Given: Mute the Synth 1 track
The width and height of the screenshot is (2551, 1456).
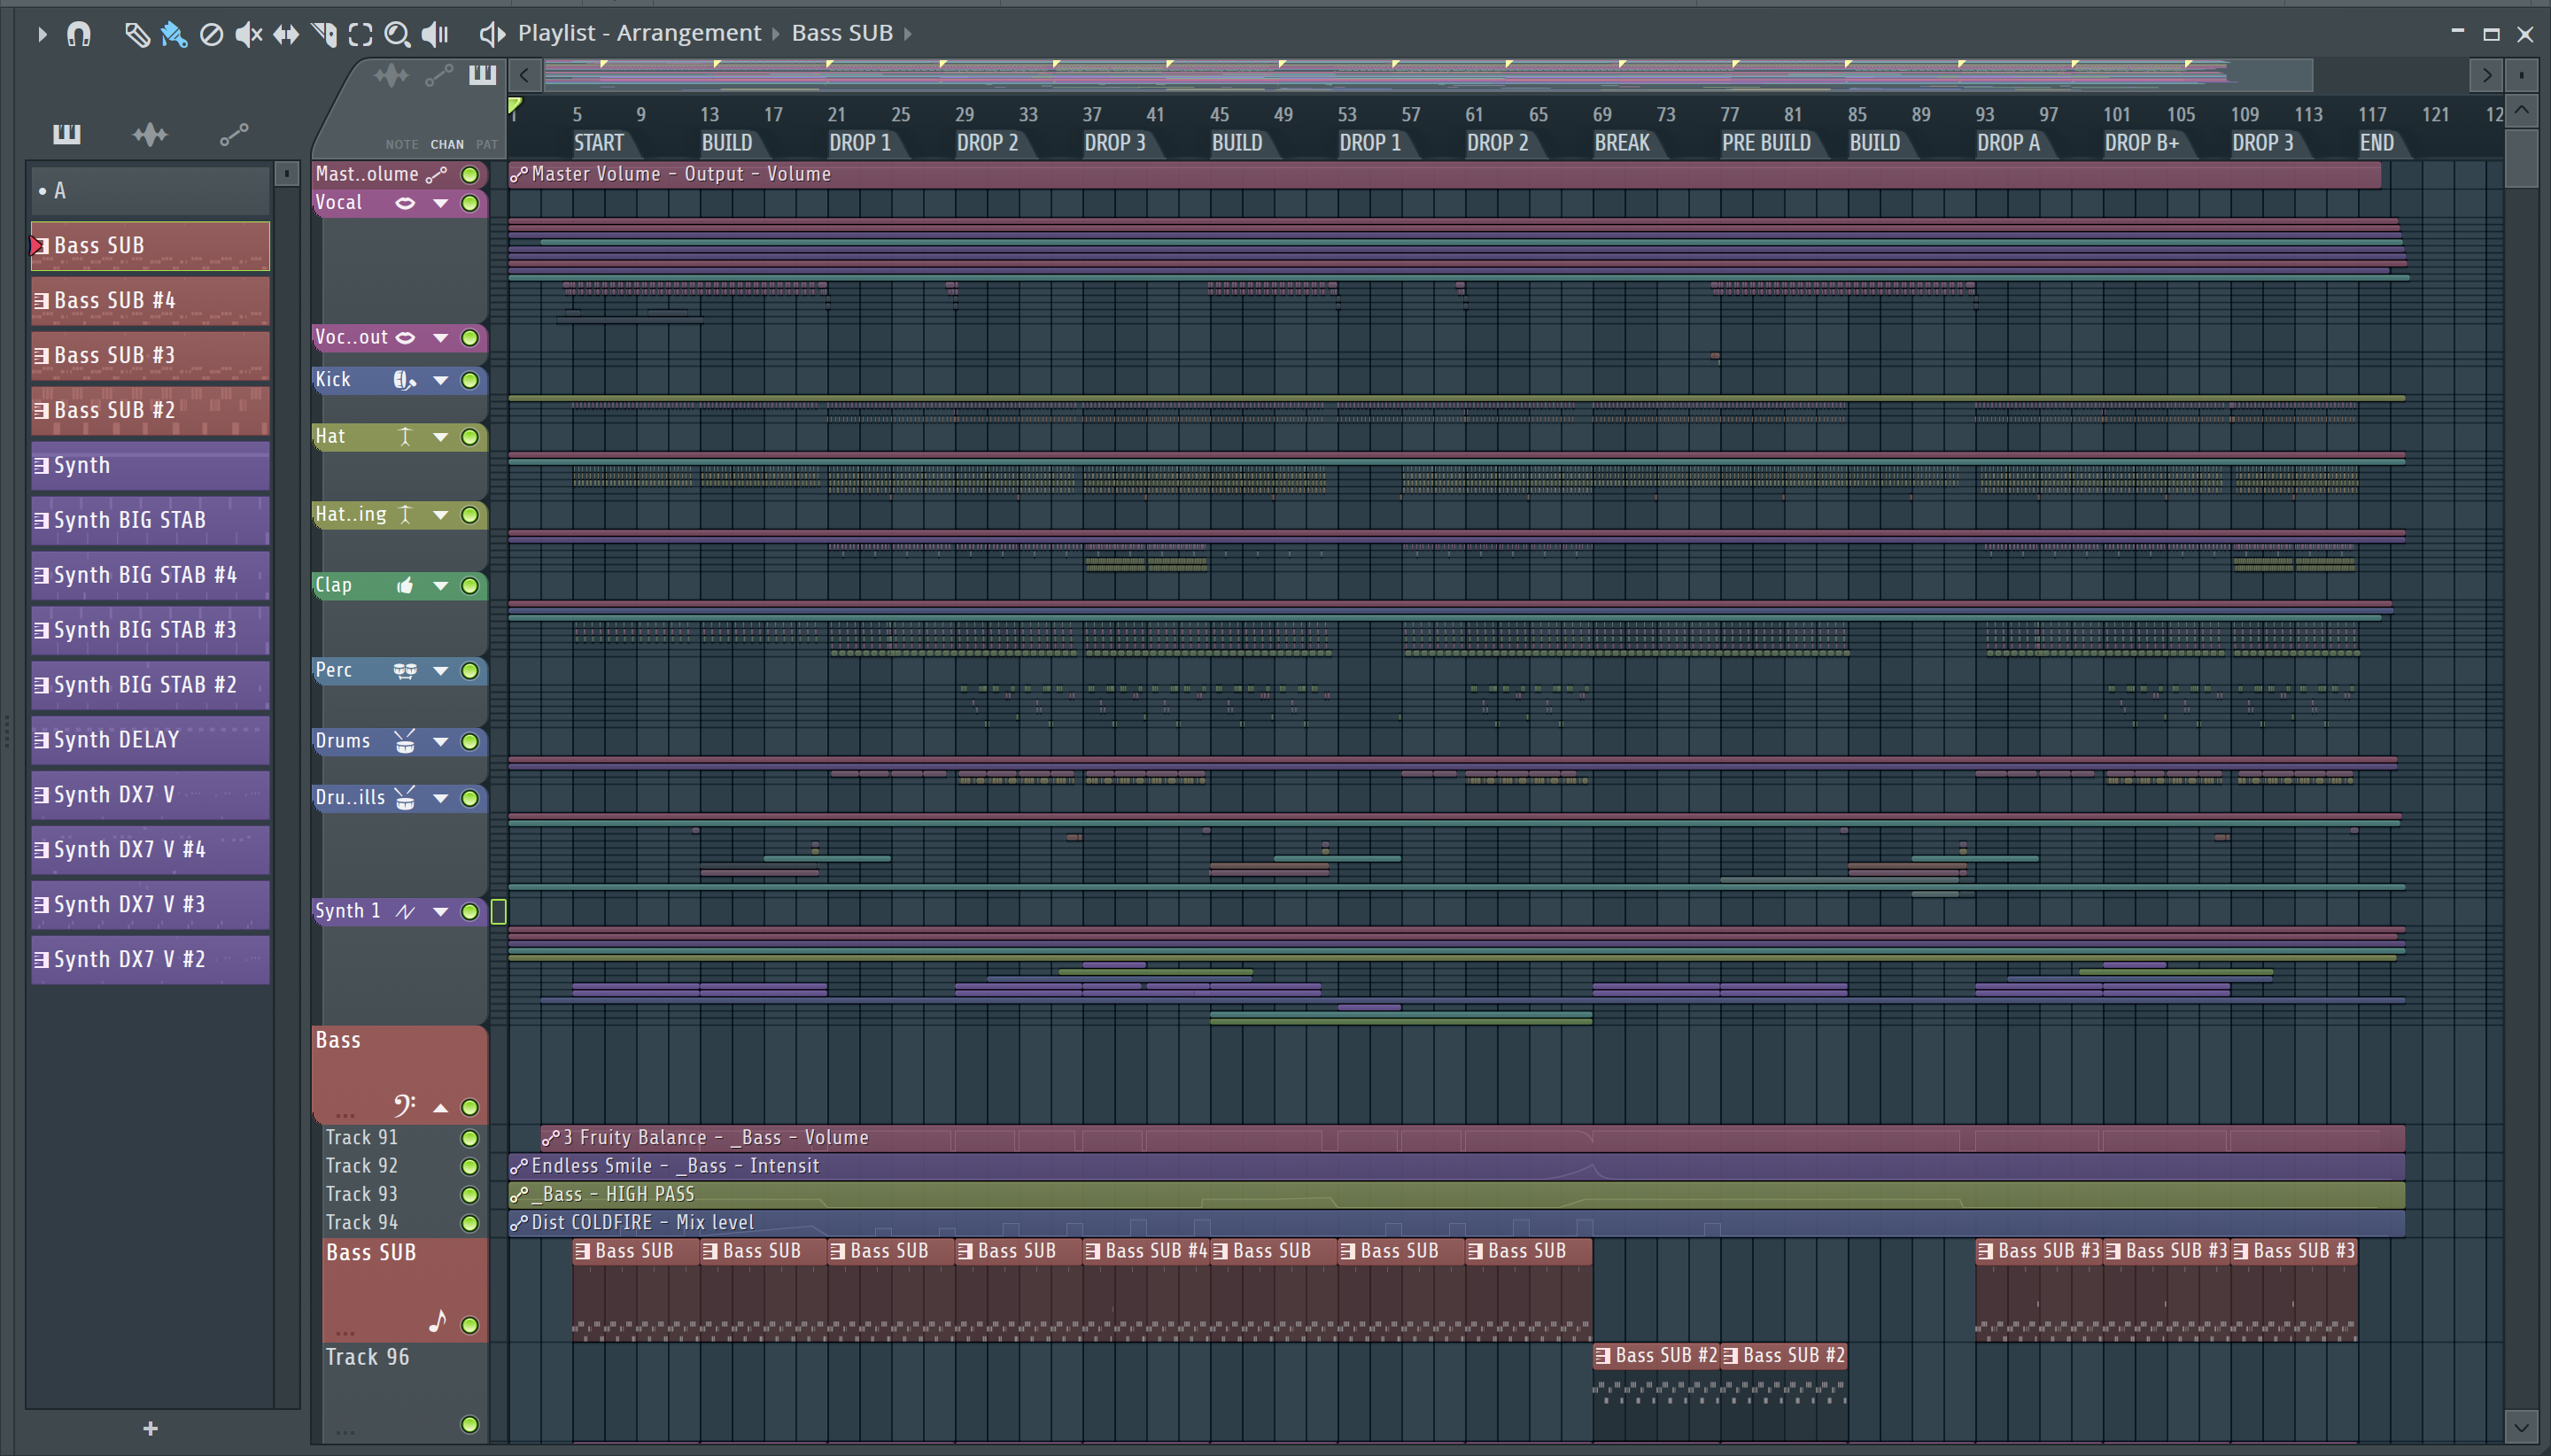Looking at the screenshot, I should (469, 911).
